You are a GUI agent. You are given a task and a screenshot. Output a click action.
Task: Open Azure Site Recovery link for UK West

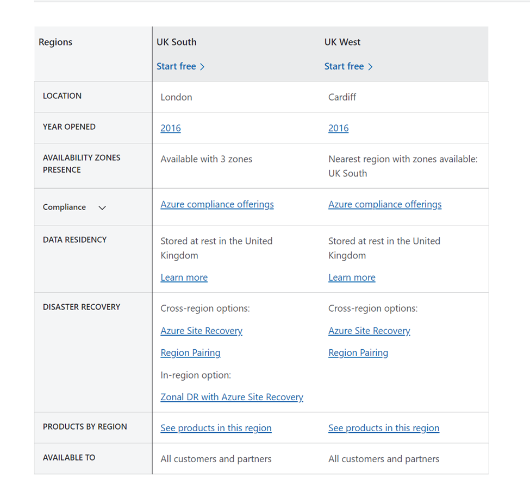click(369, 331)
